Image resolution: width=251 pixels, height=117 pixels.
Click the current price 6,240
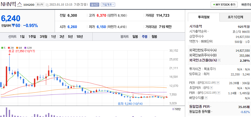click(x=11, y=18)
